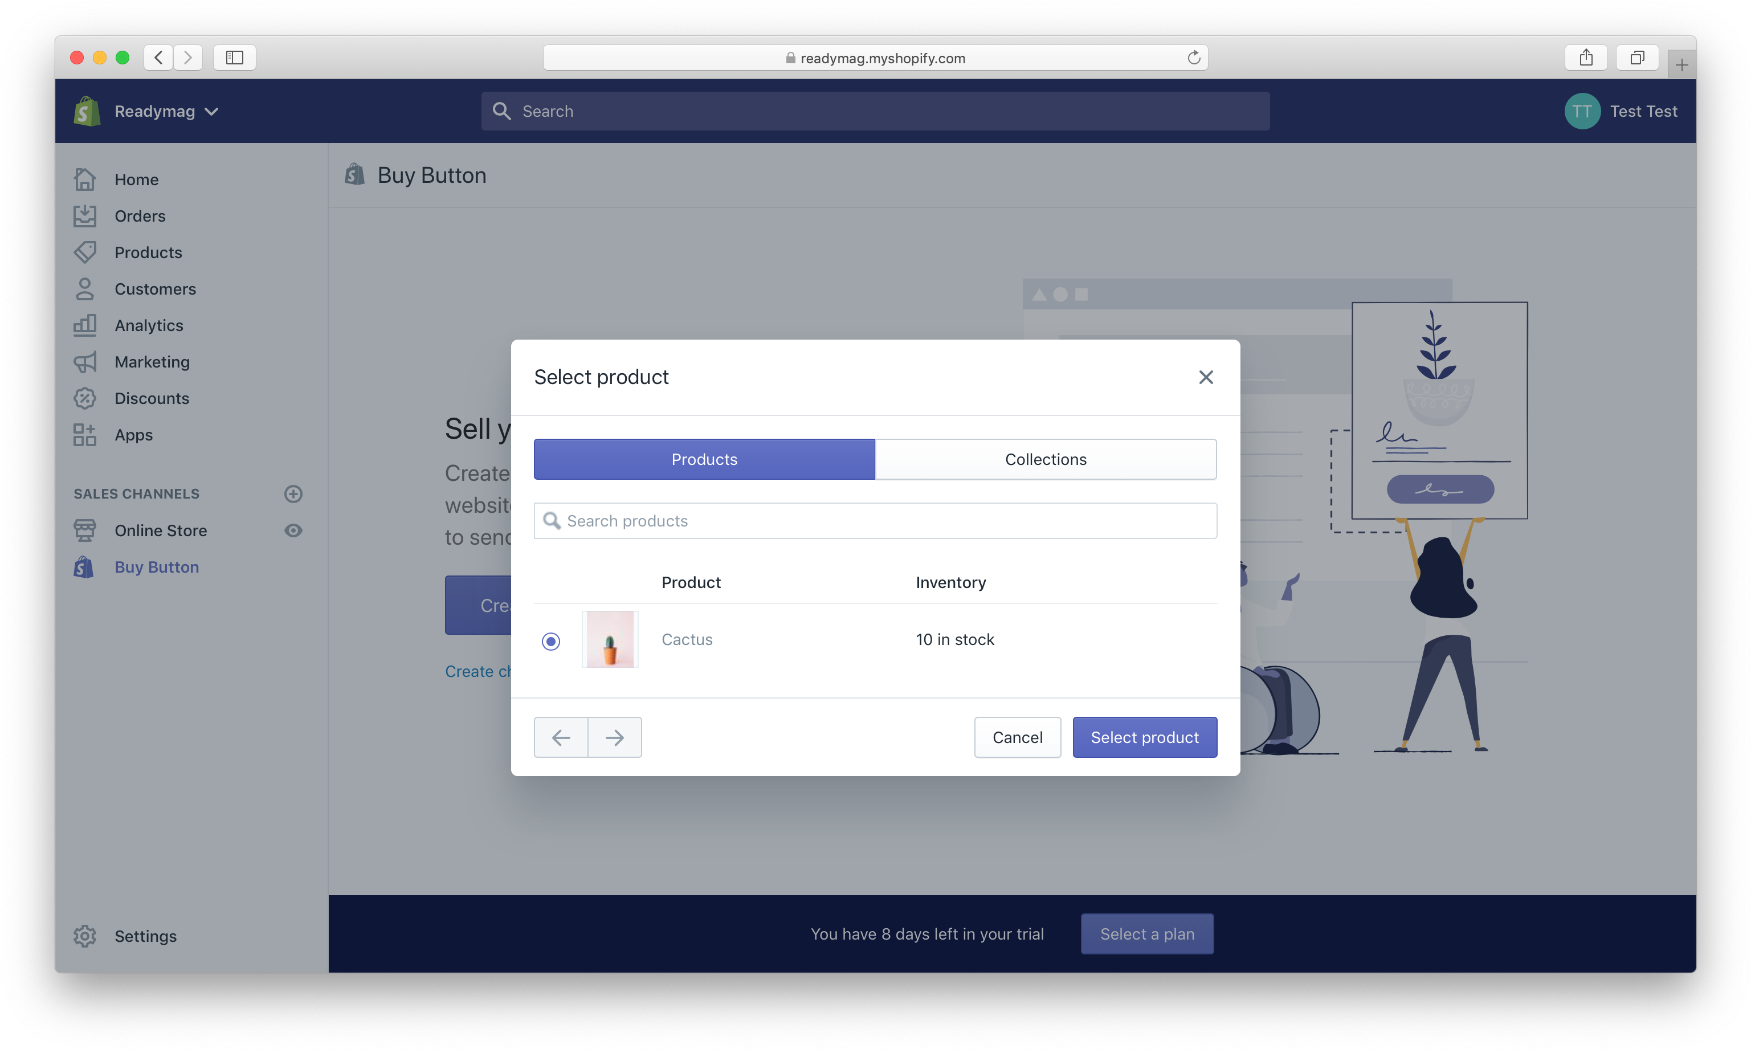Click the Cactus product thumbnail
Image resolution: width=1751 pixels, height=1049 pixels.
pos(610,639)
